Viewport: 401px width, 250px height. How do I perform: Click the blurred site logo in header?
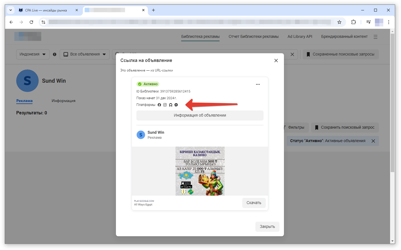pos(28,36)
